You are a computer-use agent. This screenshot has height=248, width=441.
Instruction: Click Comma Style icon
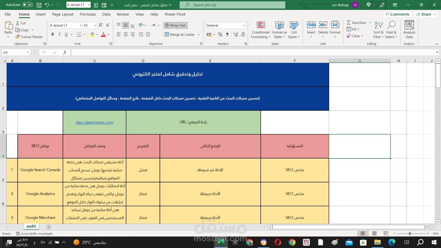pyautogui.click(x=227, y=34)
